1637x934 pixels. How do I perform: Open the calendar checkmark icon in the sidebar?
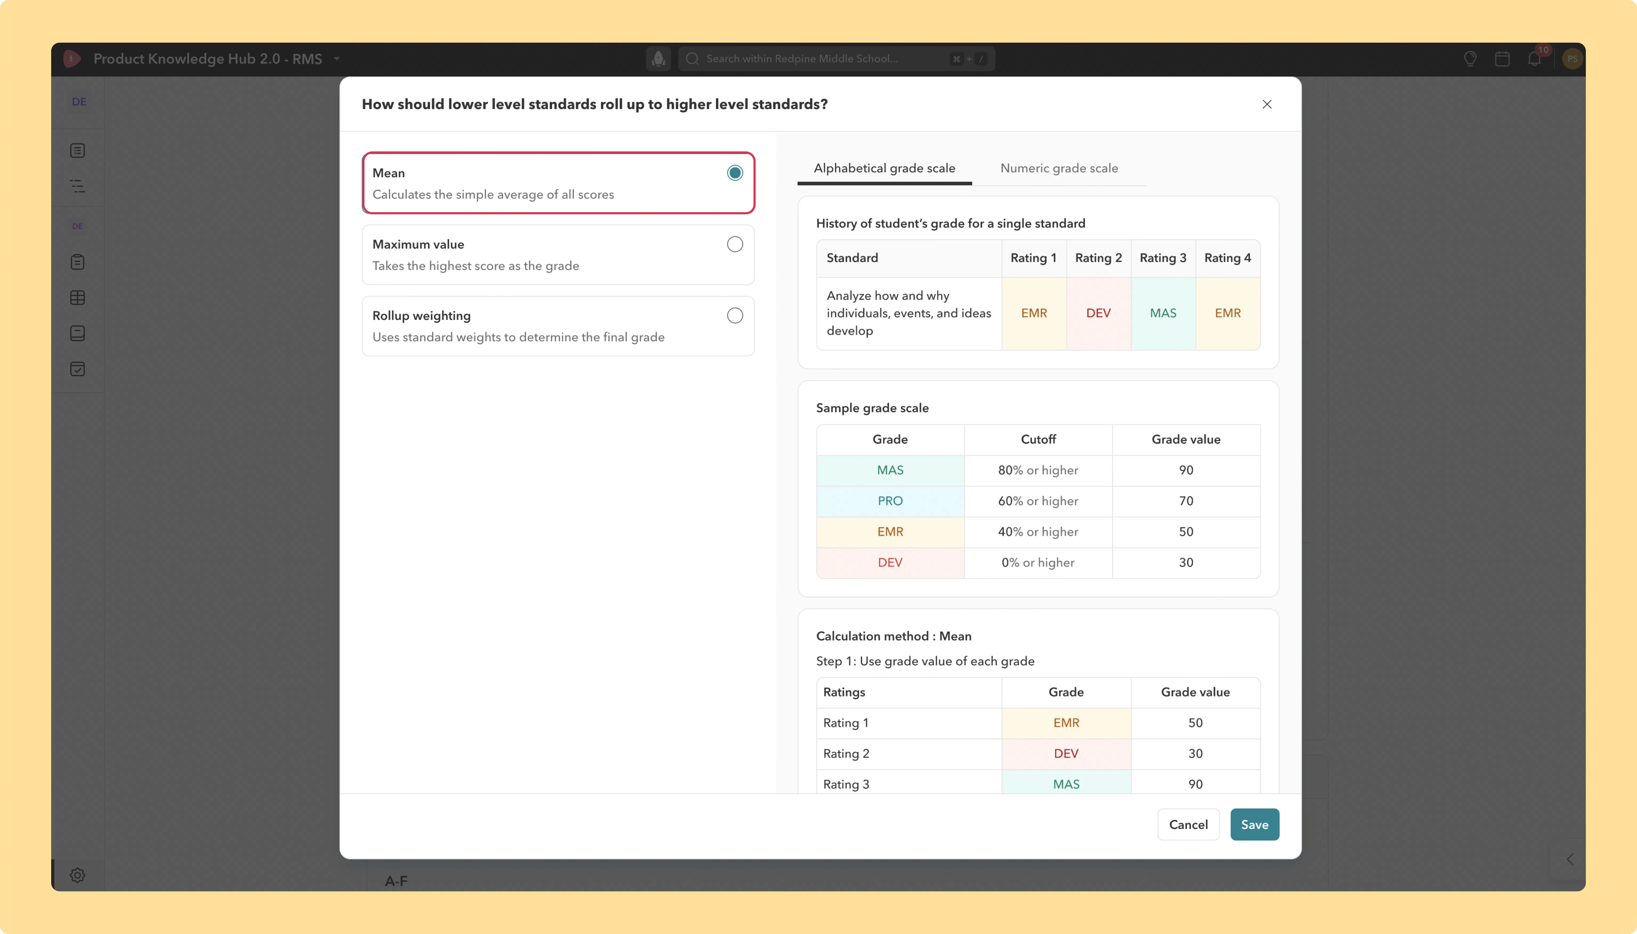pyautogui.click(x=78, y=369)
